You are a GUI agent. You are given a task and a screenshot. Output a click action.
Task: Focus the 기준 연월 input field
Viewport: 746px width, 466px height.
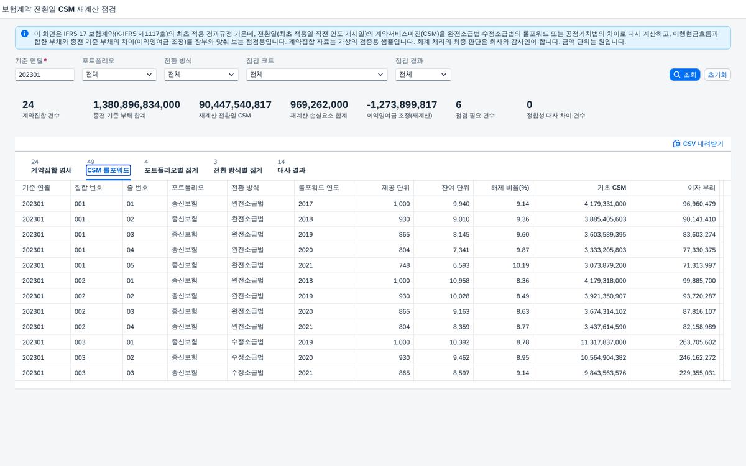[x=45, y=75]
